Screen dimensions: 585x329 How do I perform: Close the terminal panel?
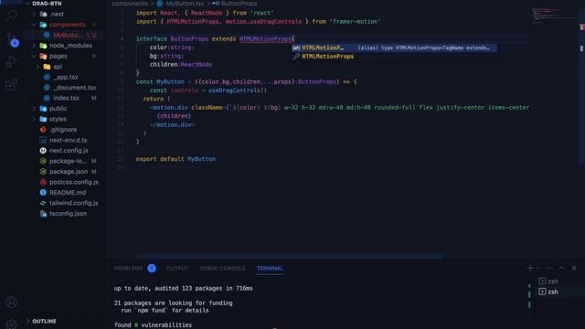574,268
